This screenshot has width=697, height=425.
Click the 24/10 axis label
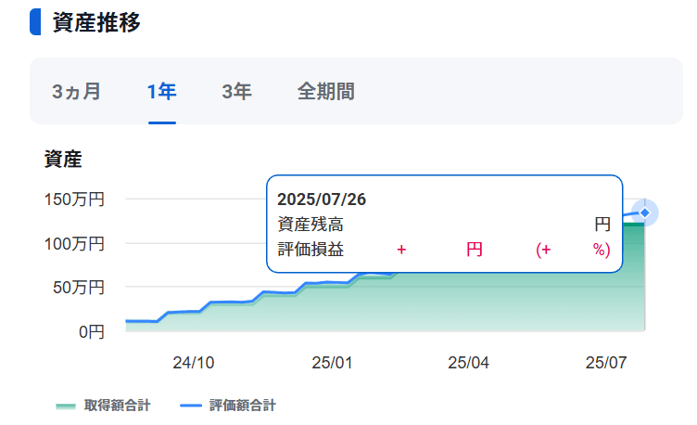(194, 363)
